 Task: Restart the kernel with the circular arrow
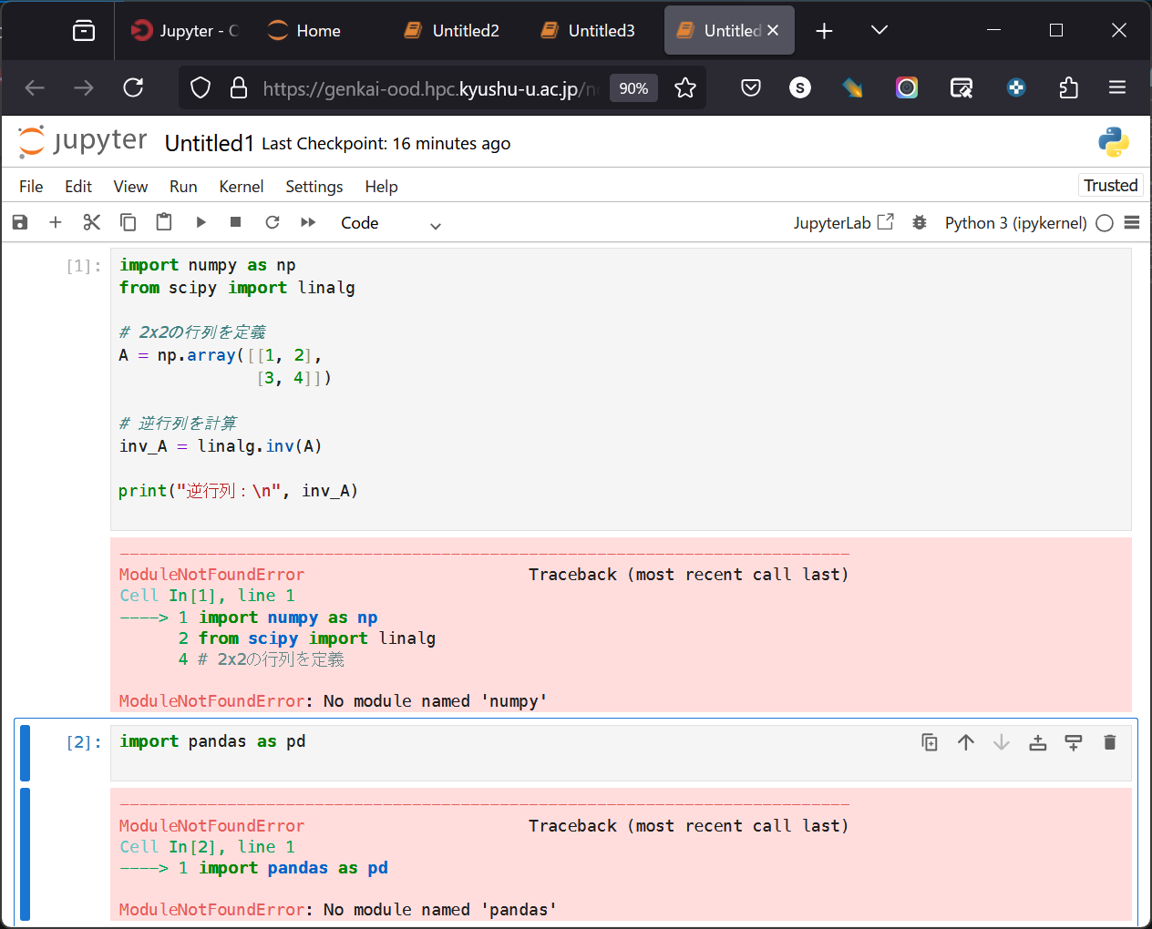coord(273,222)
